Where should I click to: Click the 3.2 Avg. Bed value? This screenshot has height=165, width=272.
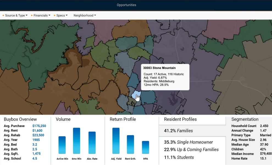[x=35, y=144]
